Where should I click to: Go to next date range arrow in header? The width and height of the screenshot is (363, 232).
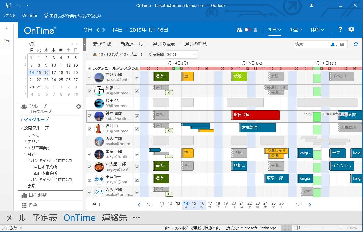pos(104,30)
